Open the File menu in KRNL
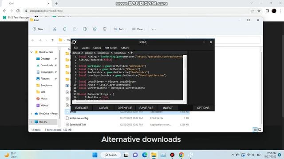The width and height of the screenshot is (284, 159). point(76,48)
